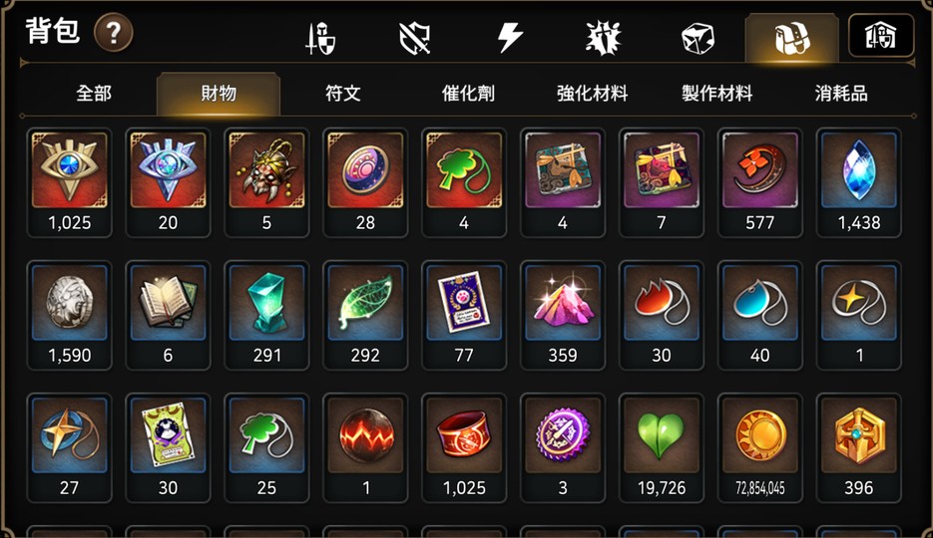Image resolution: width=933 pixels, height=538 pixels.
Task: Open the dice cube icon
Action: (698, 38)
